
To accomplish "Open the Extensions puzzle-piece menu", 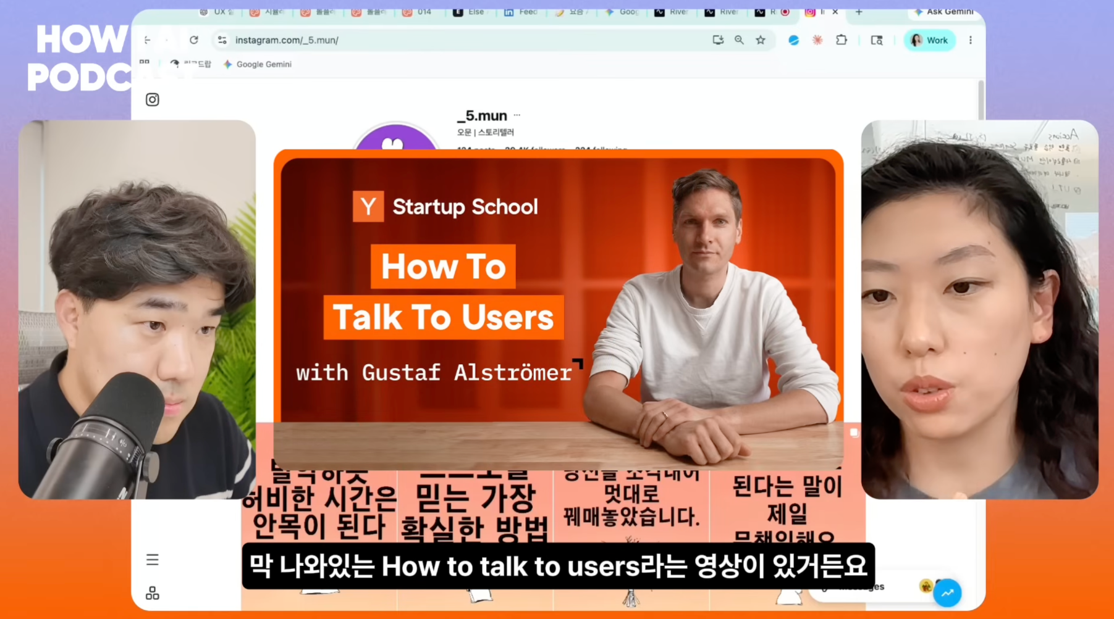I will pos(842,40).
